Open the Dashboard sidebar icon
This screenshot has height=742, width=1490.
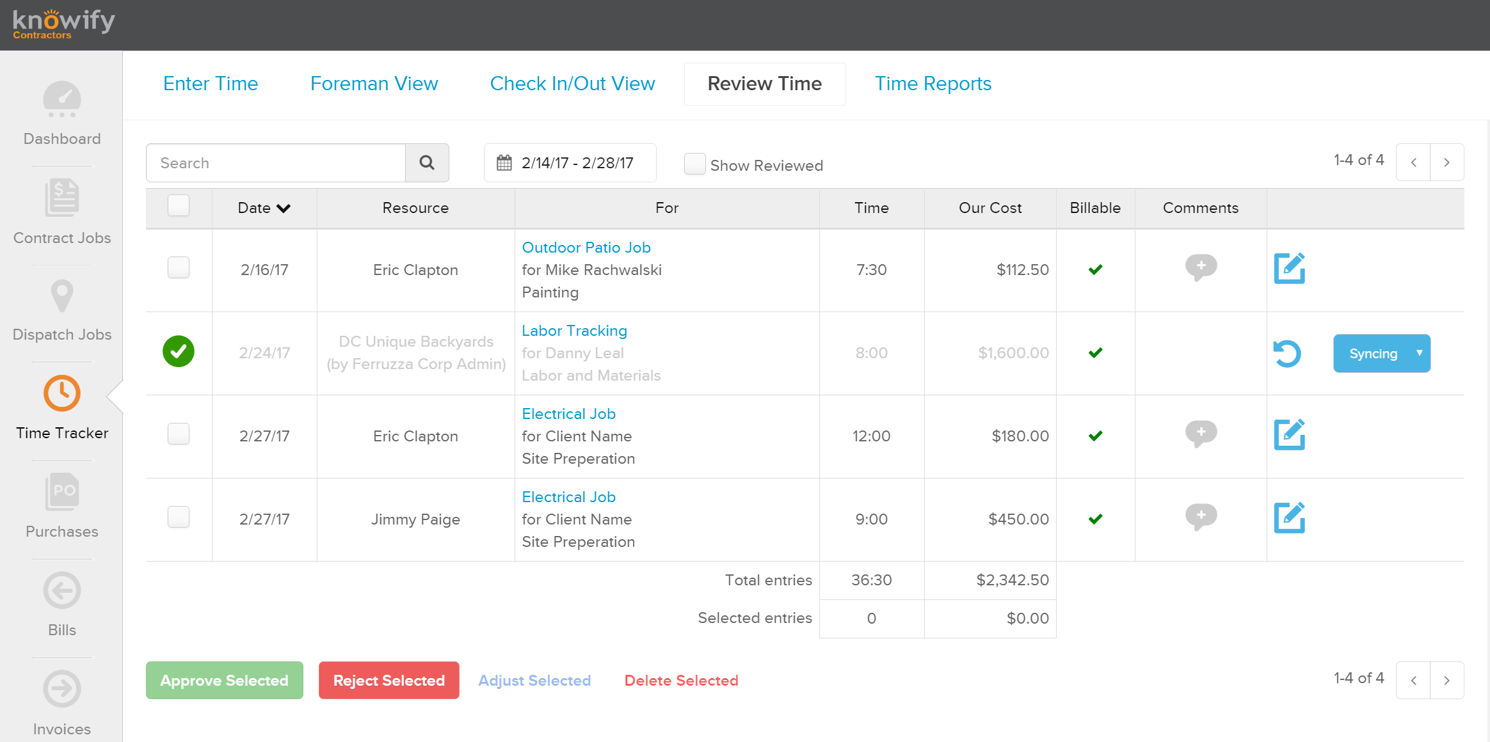pos(62,99)
